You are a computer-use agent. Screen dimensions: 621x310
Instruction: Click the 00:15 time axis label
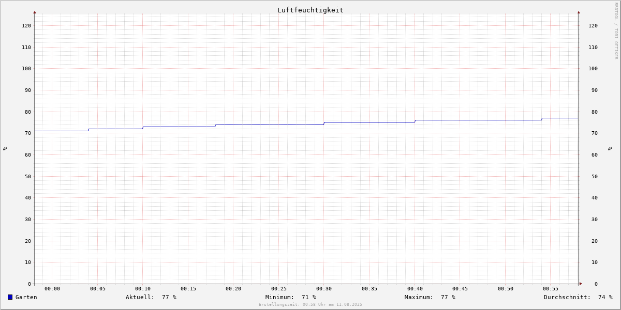[188, 289]
